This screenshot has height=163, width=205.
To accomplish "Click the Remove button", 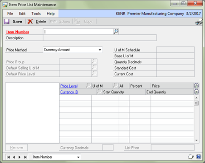I will (x=17, y=148).
